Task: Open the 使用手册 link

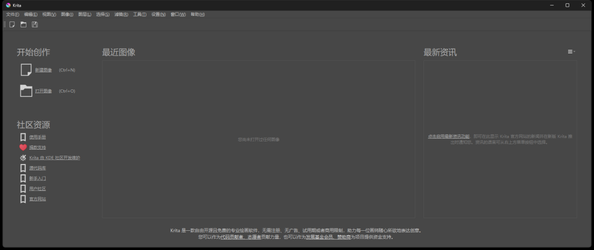Action: tap(37, 137)
